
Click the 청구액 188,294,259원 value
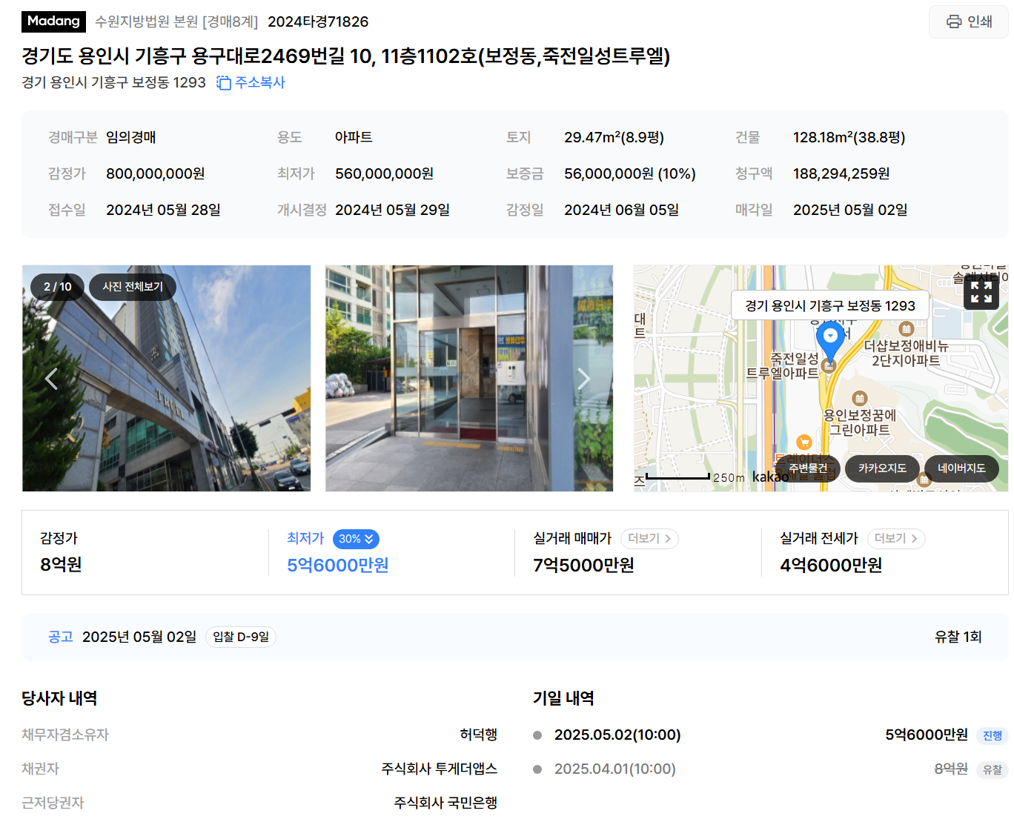click(x=841, y=173)
